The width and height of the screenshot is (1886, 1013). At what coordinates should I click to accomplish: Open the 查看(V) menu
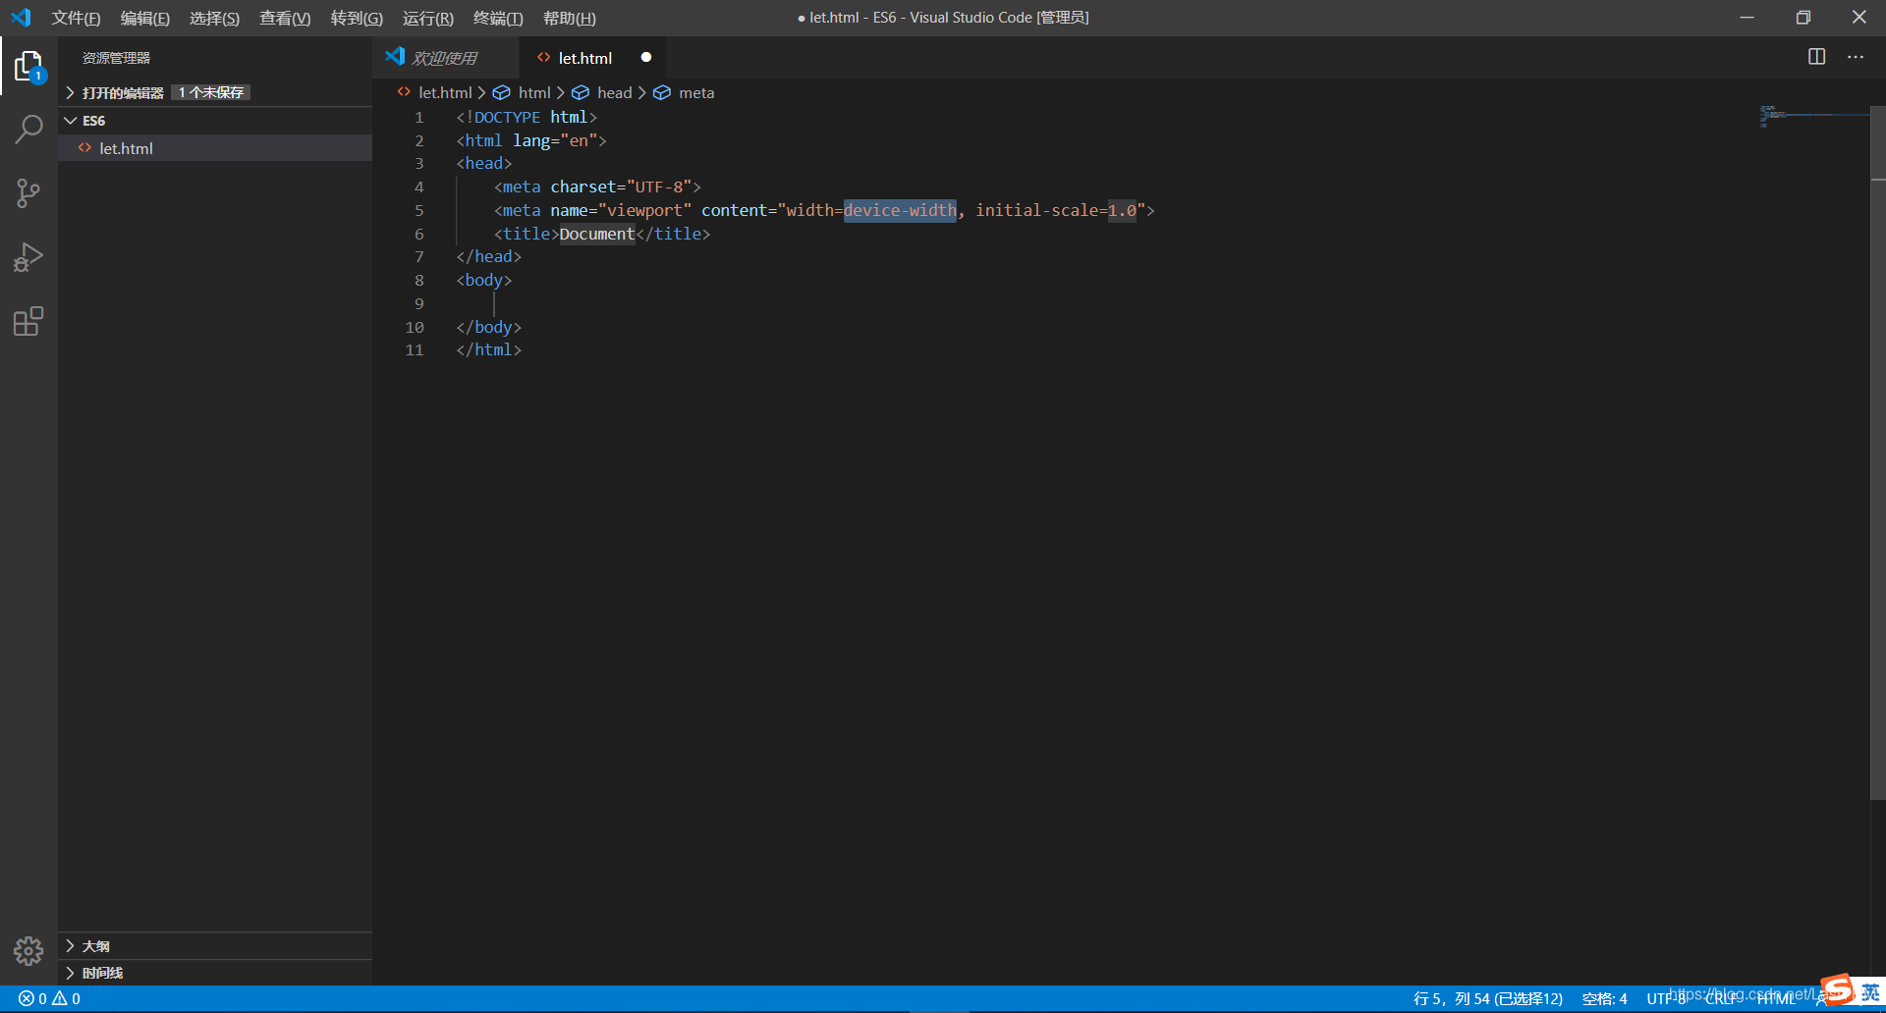click(285, 18)
